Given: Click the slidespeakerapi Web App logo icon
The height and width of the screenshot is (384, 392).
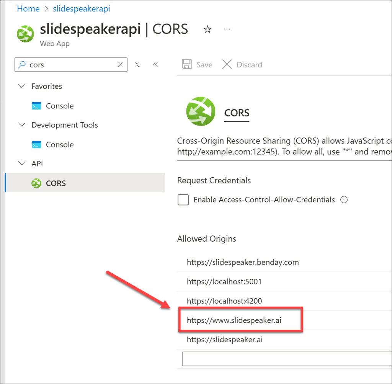Looking at the screenshot, I should click(25, 34).
